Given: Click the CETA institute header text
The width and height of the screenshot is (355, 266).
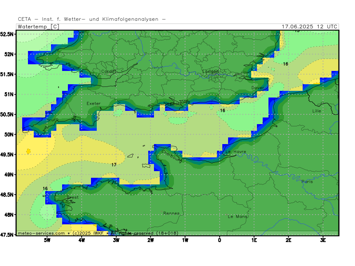Looking at the screenshot, I should coord(92,19).
